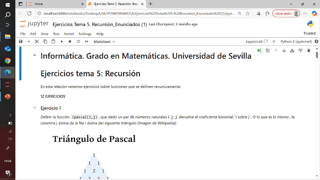Open File Explorer from taskbar
The width and height of the screenshot is (320, 180).
(8, 37)
